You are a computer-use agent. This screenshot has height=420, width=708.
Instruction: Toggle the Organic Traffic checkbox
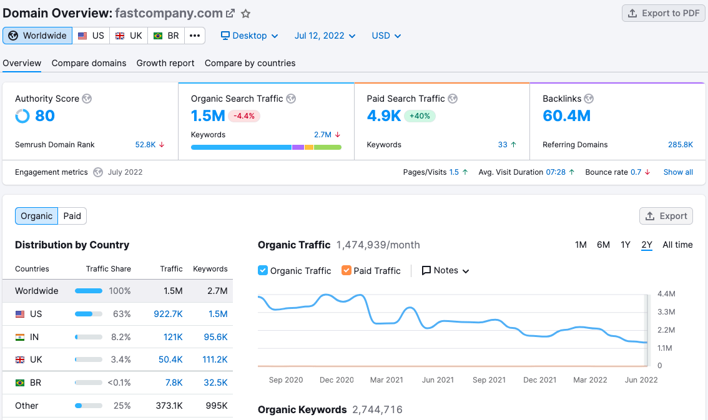pos(263,270)
